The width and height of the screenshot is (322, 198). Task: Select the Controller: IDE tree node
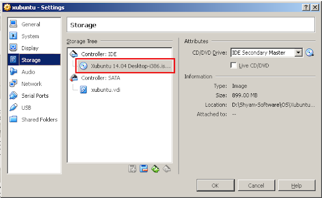click(99, 54)
